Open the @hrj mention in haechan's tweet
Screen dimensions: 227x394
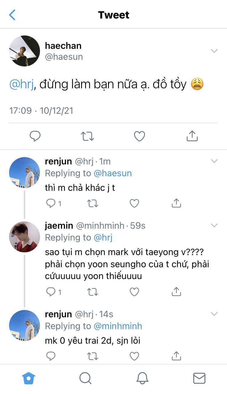click(20, 84)
